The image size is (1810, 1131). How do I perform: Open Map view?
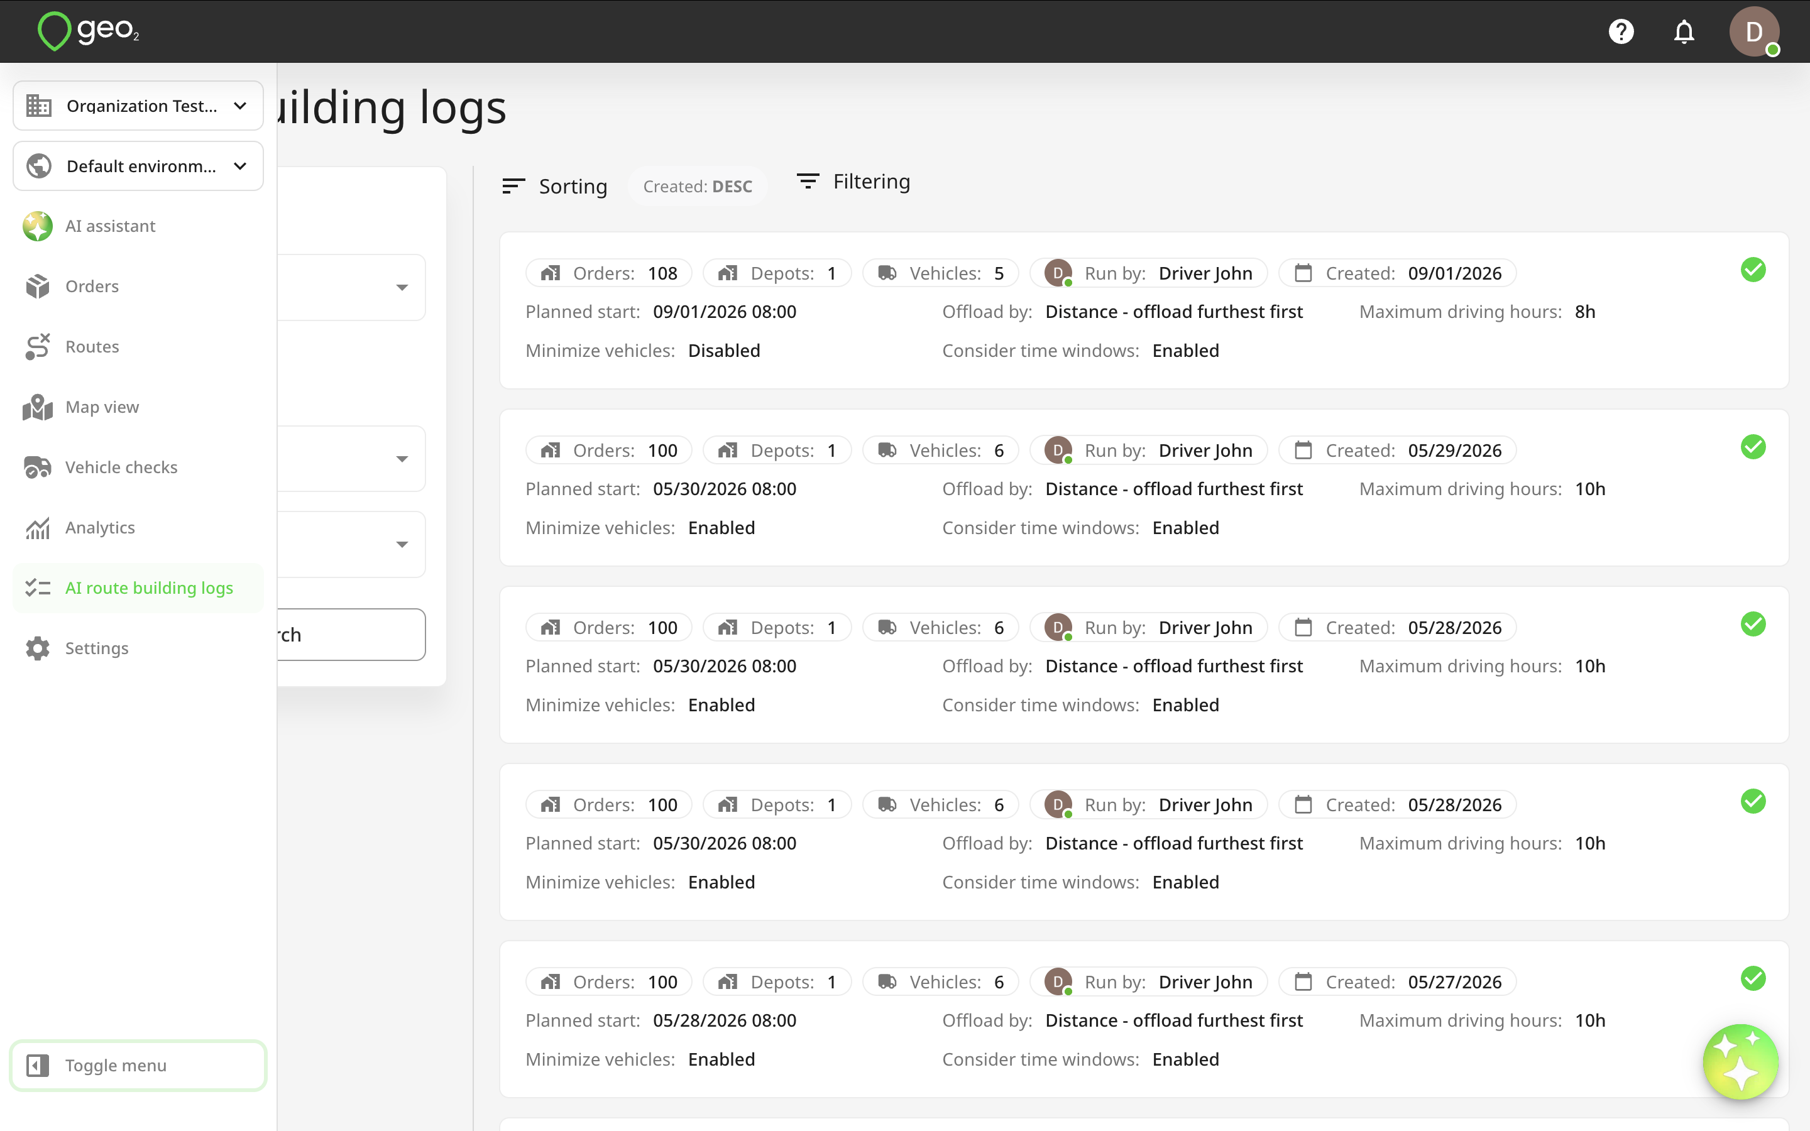tap(138, 407)
